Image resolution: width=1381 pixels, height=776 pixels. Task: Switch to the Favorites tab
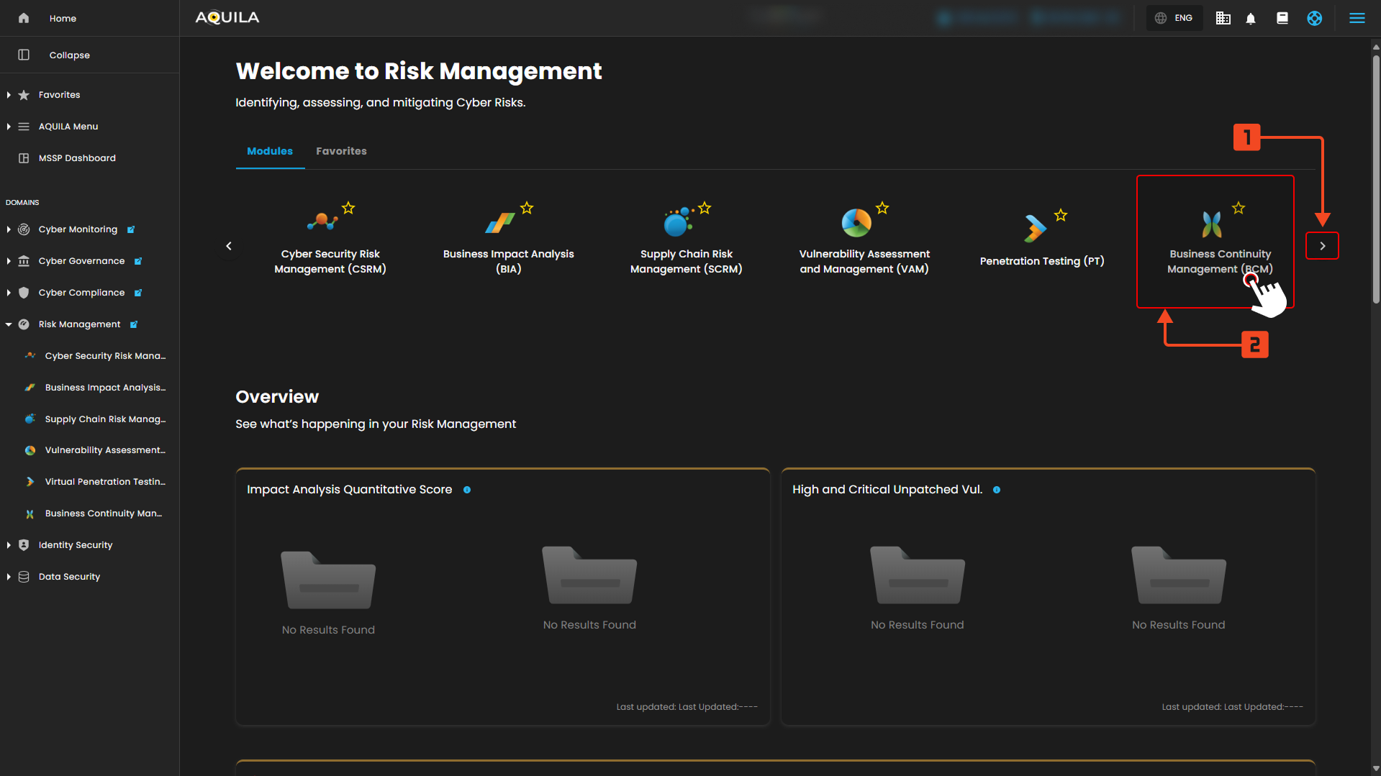click(341, 151)
